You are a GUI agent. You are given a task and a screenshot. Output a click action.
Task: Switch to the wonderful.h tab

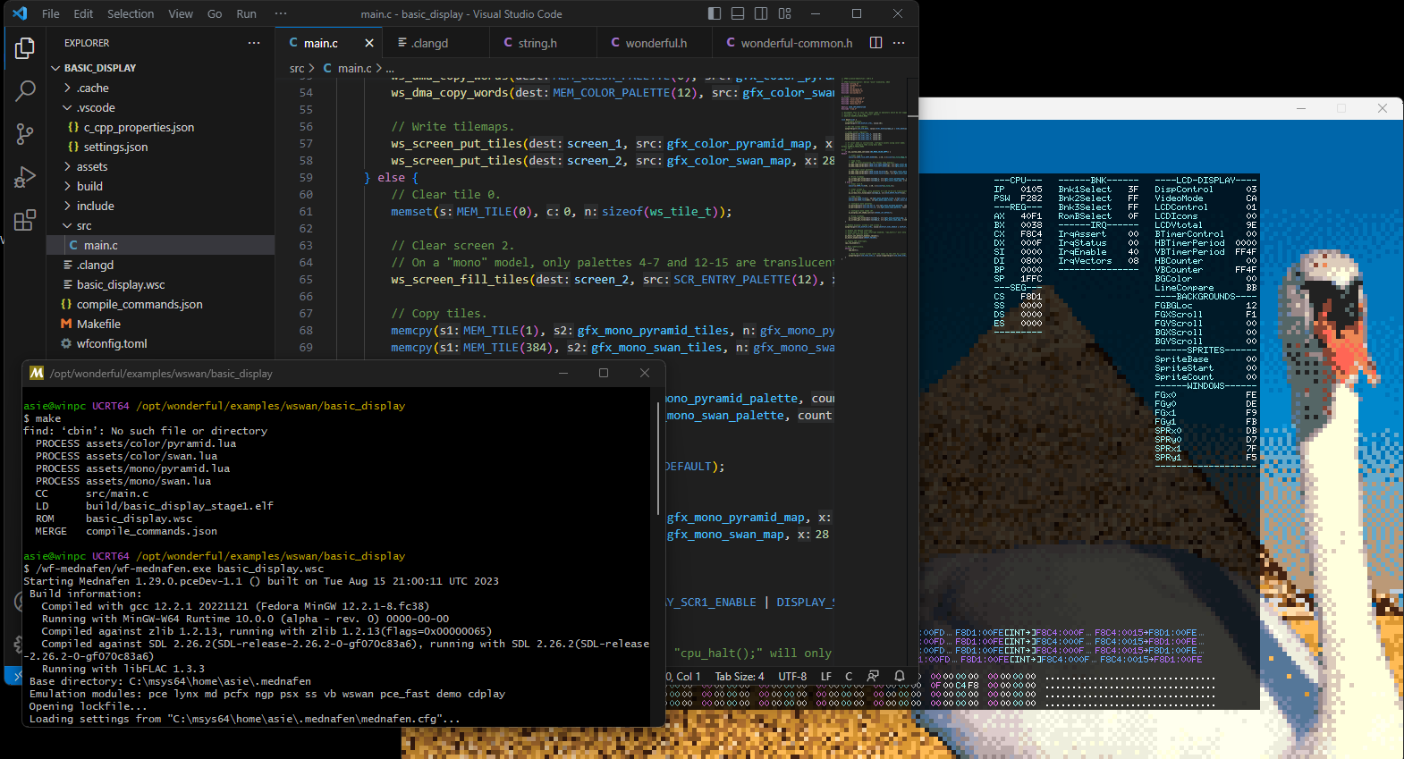[655, 43]
